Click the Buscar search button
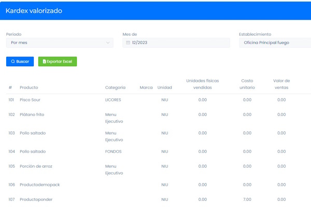Screen dimensions: 311x207 pos(20,62)
